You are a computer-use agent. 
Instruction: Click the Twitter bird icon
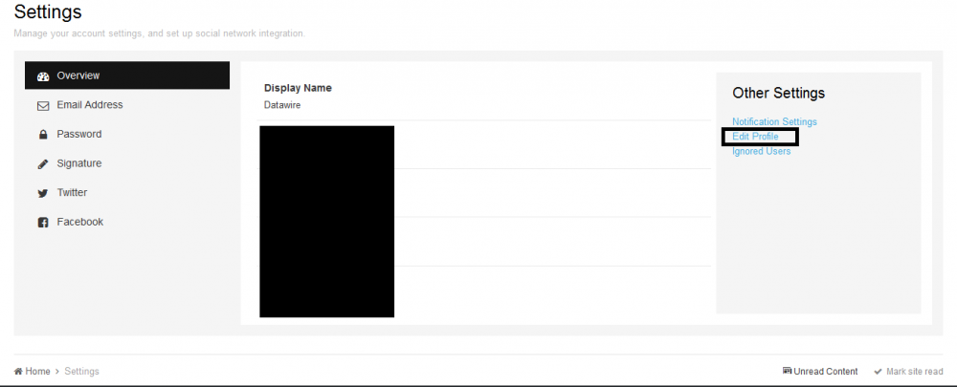click(43, 193)
